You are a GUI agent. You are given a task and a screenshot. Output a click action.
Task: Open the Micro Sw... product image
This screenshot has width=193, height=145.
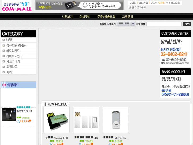(x=116, y=120)
